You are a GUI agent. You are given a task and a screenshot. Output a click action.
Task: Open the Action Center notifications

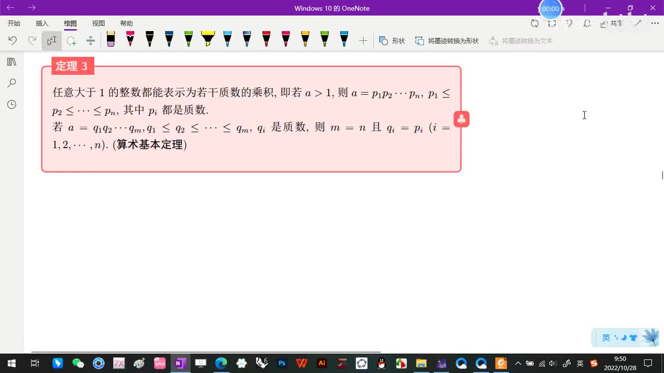[648, 364]
